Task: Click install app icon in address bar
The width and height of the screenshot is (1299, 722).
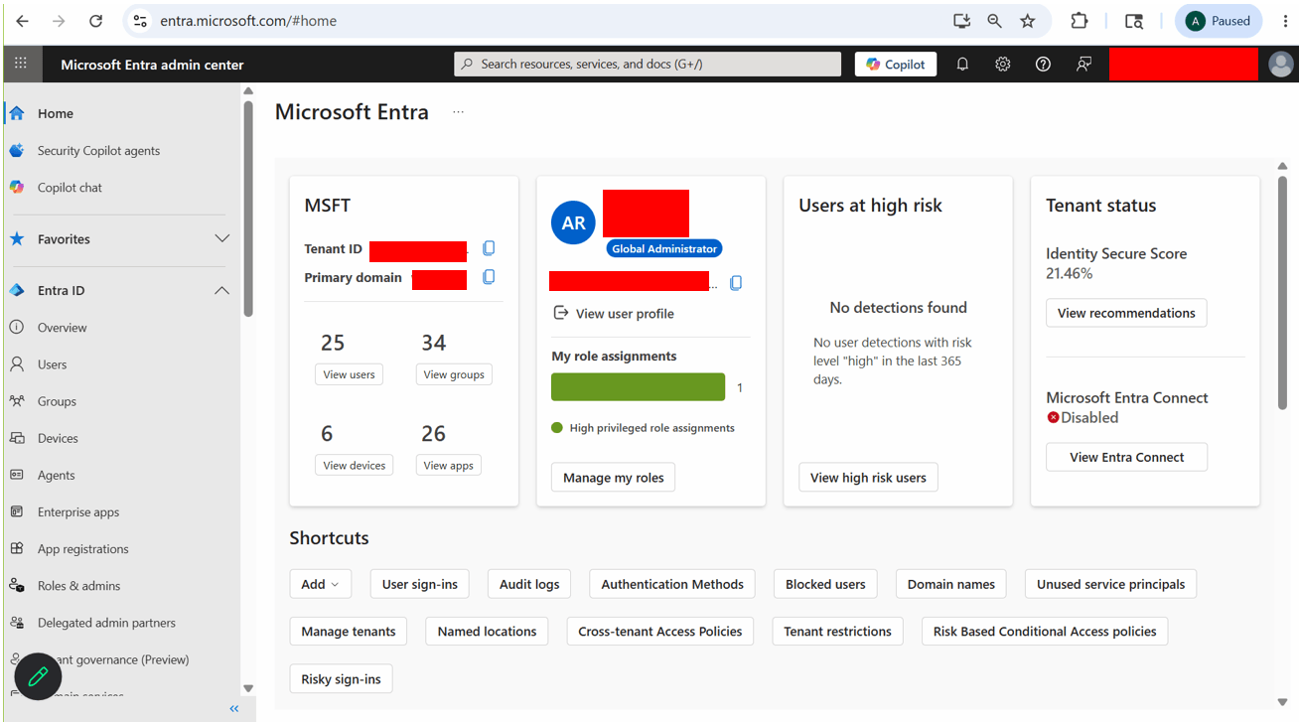Action: click(x=960, y=21)
